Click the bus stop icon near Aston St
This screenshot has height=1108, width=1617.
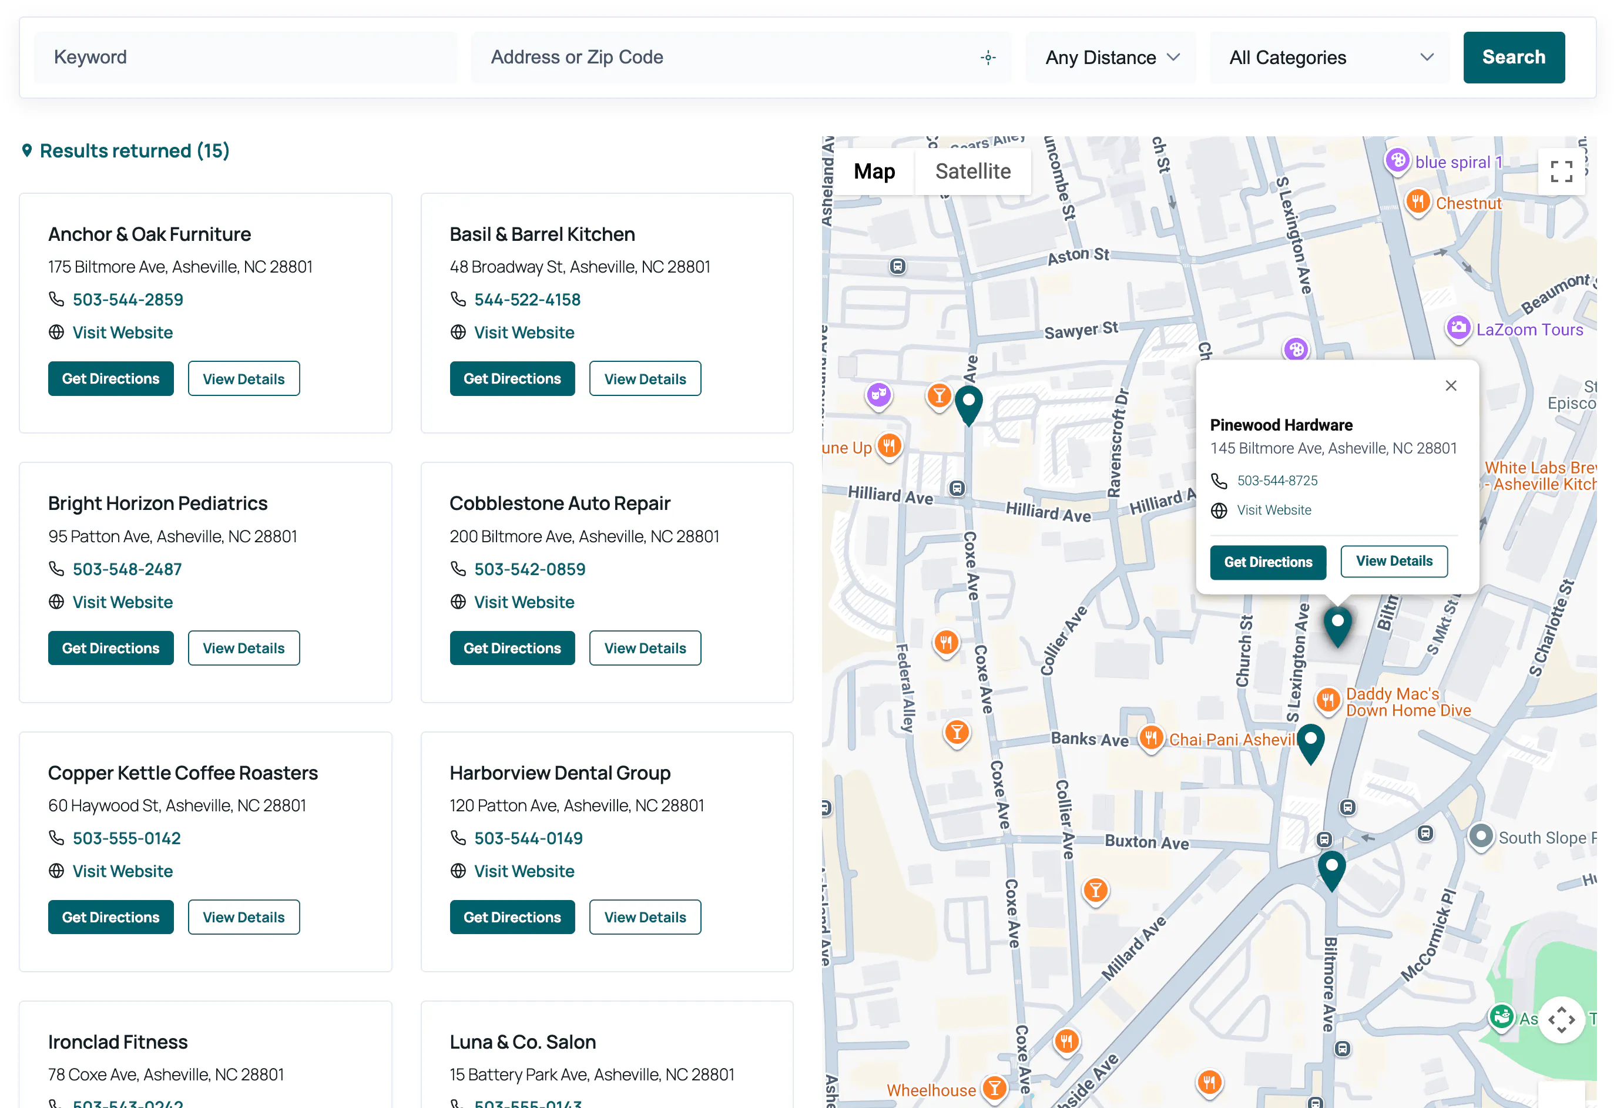(x=898, y=266)
